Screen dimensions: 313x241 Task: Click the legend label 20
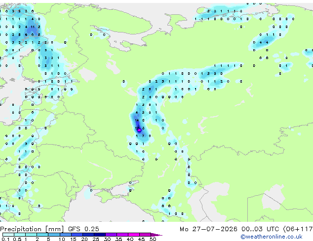[x=84, y=239]
